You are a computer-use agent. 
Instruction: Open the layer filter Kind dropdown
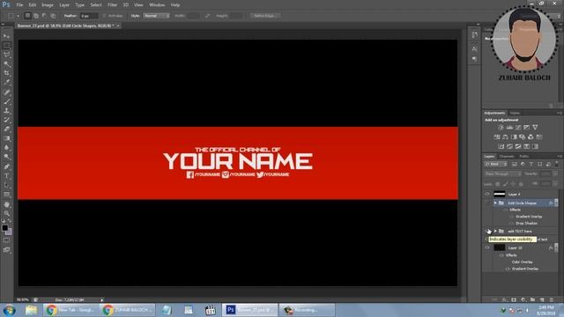(x=495, y=165)
